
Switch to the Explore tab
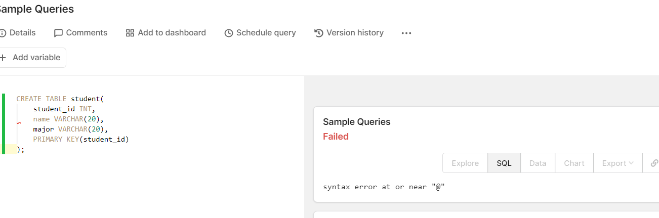[465, 163]
